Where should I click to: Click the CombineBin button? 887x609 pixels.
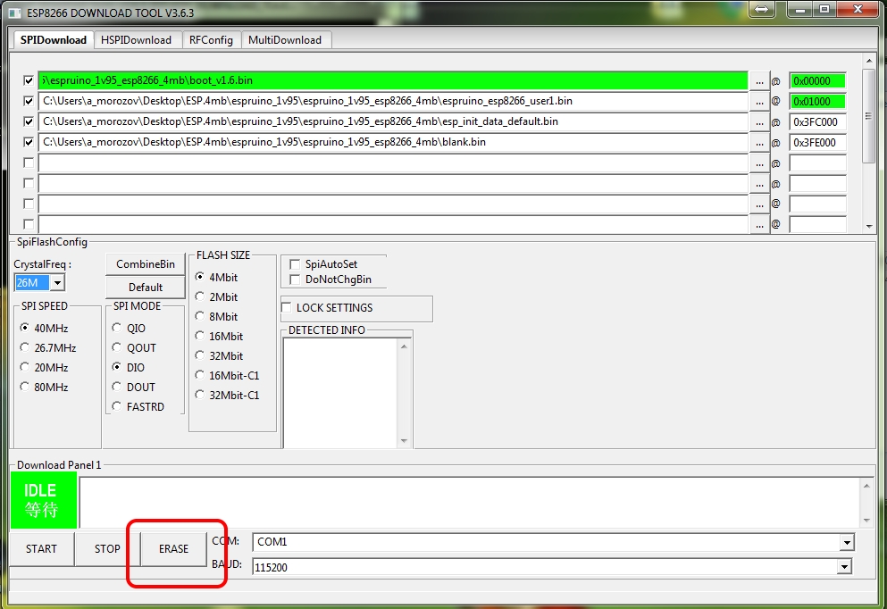[146, 264]
